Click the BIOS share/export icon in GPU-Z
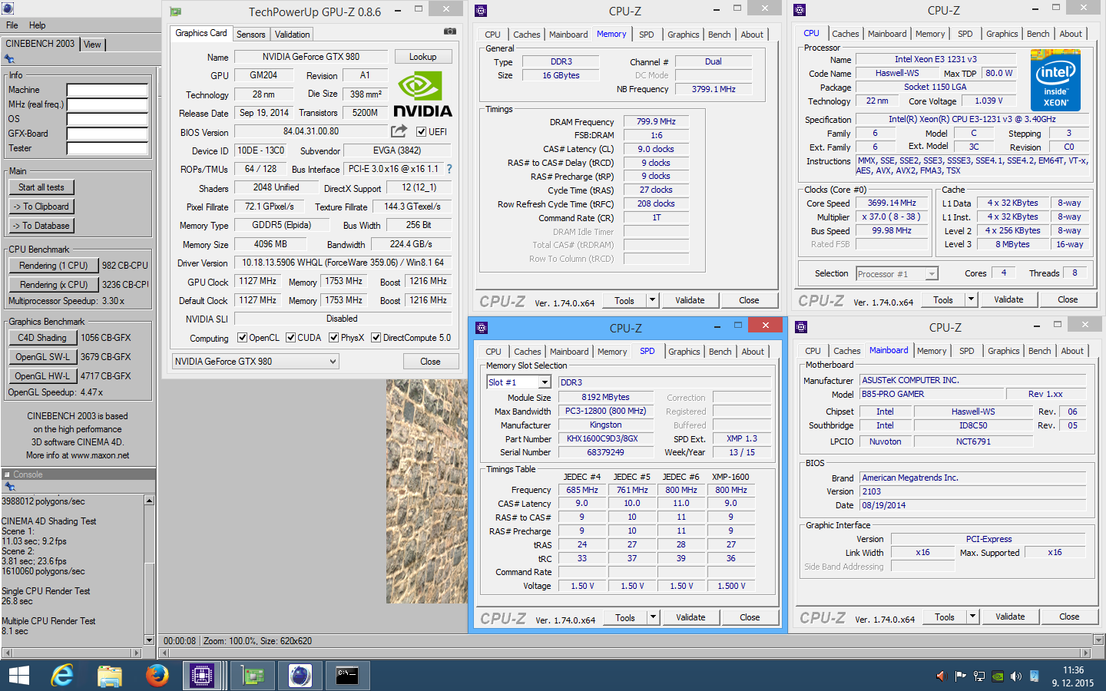This screenshot has height=691, width=1106. point(399,131)
